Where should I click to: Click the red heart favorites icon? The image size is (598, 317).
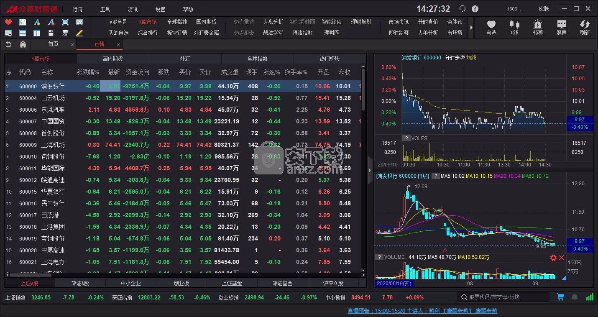(x=8, y=22)
